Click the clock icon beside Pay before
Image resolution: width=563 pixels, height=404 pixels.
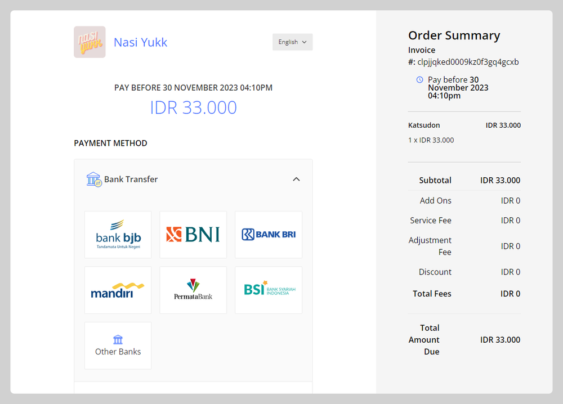419,80
